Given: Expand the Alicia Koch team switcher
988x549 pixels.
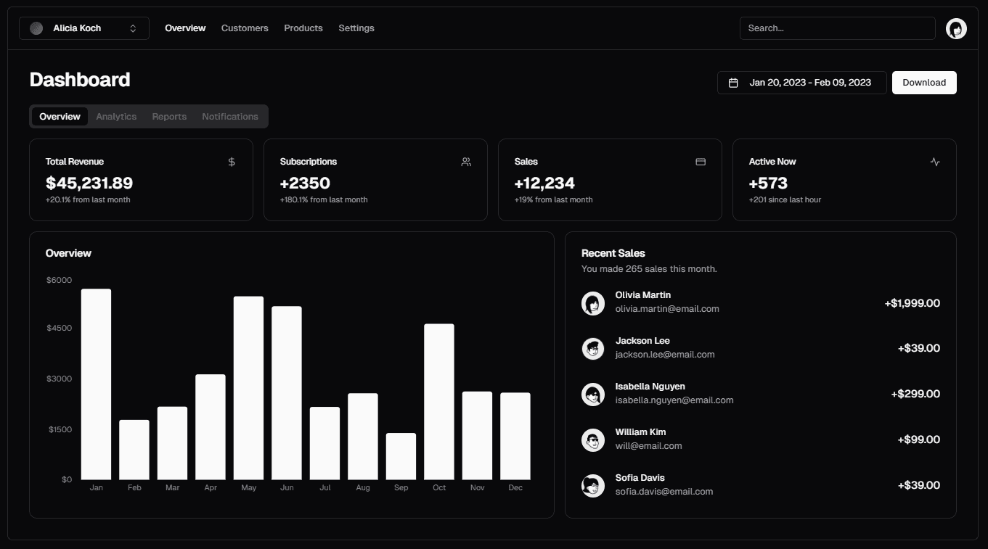Looking at the screenshot, I should (84, 28).
